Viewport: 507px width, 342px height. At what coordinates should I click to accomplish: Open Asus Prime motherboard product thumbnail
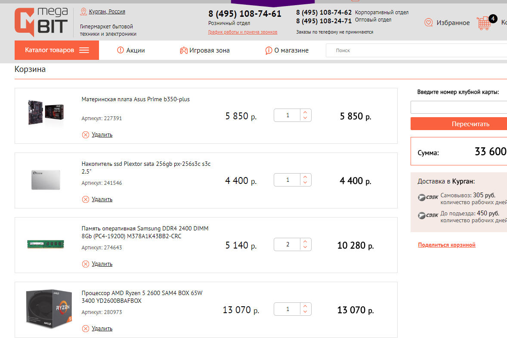pos(46,112)
